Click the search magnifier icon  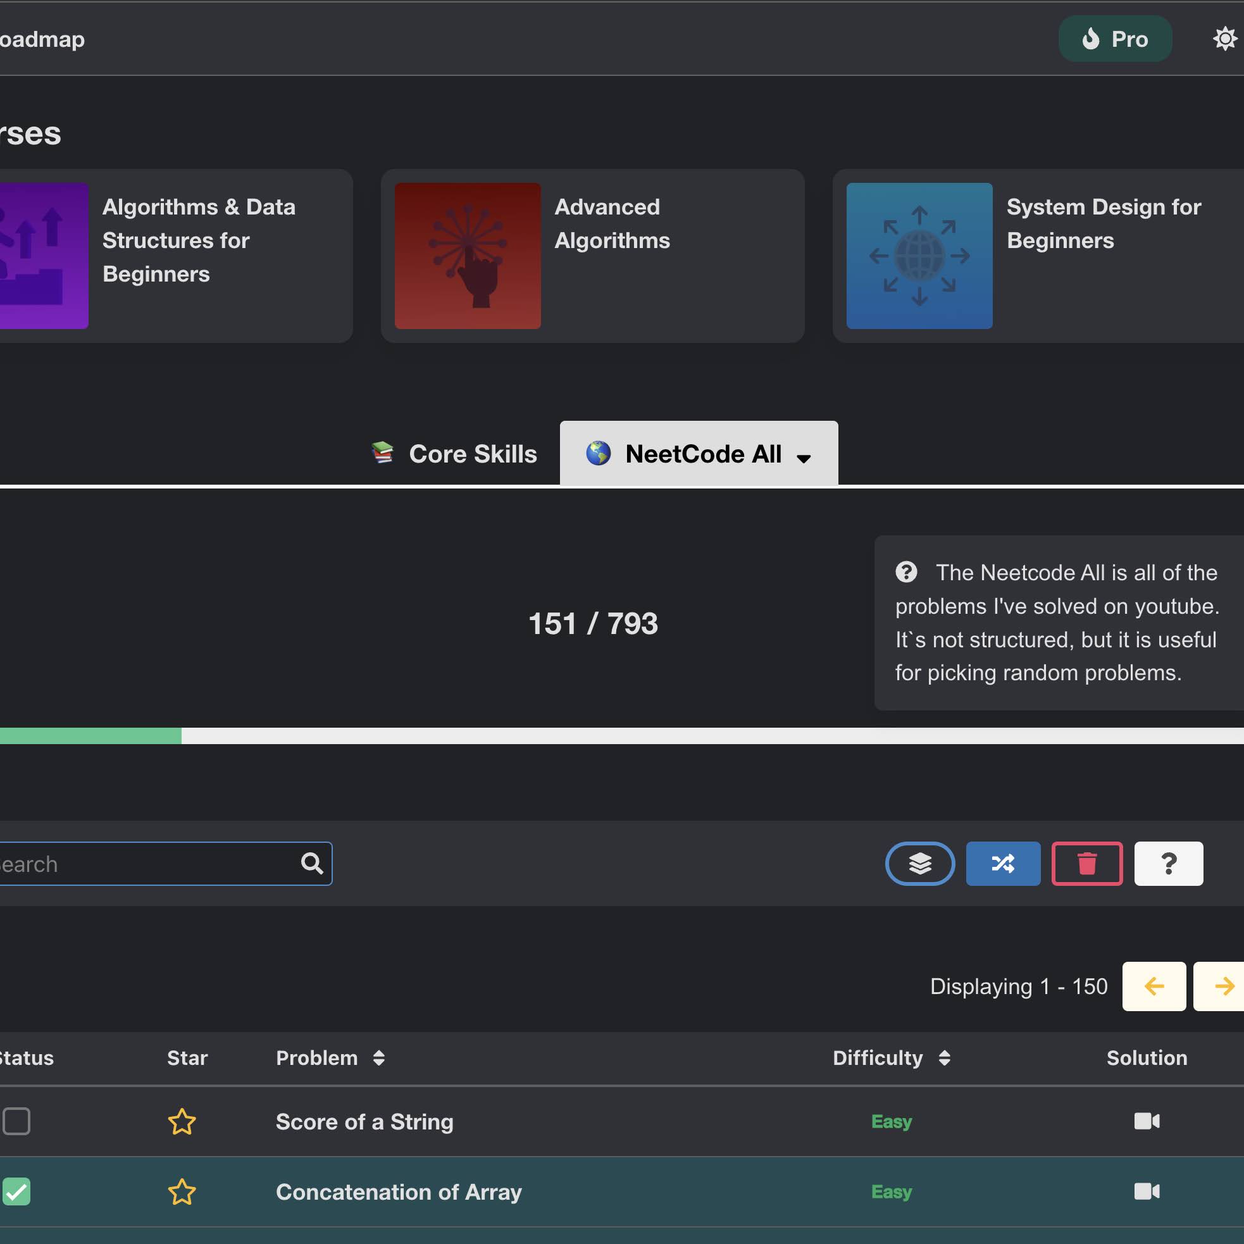click(x=312, y=864)
